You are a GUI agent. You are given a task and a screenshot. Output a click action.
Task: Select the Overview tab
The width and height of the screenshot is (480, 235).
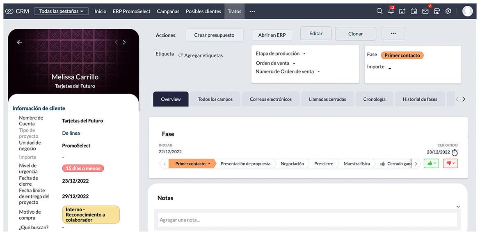click(171, 99)
